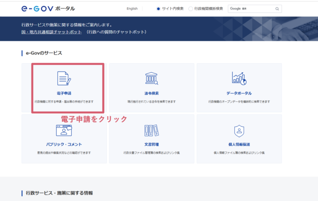Image resolution: width=318 pixels, height=201 pixels.
Task: Click the 個人情報保護 shield icon
Action: click(239, 130)
